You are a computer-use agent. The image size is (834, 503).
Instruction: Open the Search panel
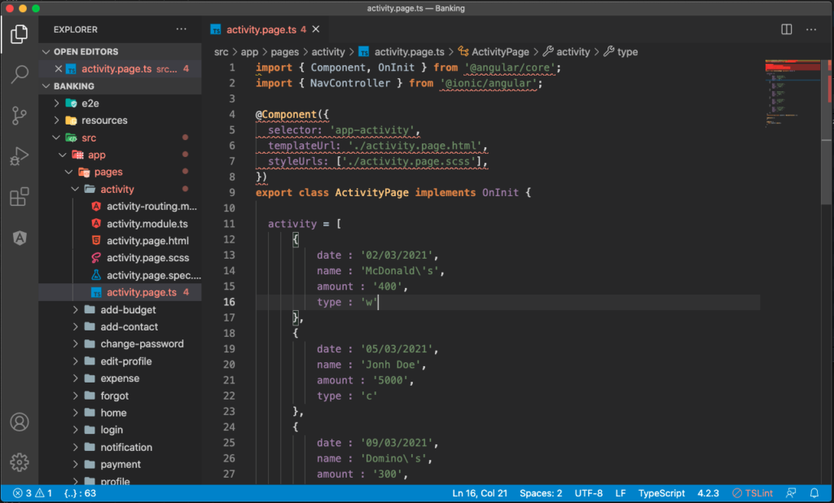(19, 72)
